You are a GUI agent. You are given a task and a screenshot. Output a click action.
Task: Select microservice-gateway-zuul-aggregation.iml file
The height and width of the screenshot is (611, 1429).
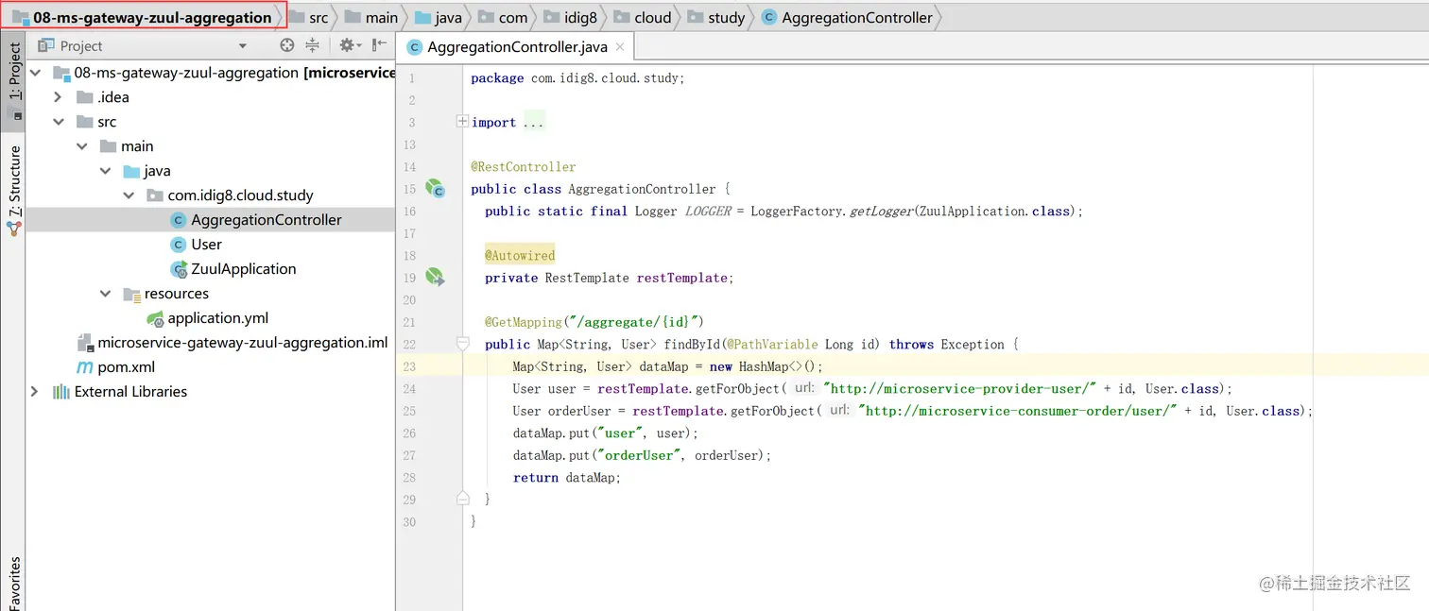(x=243, y=343)
